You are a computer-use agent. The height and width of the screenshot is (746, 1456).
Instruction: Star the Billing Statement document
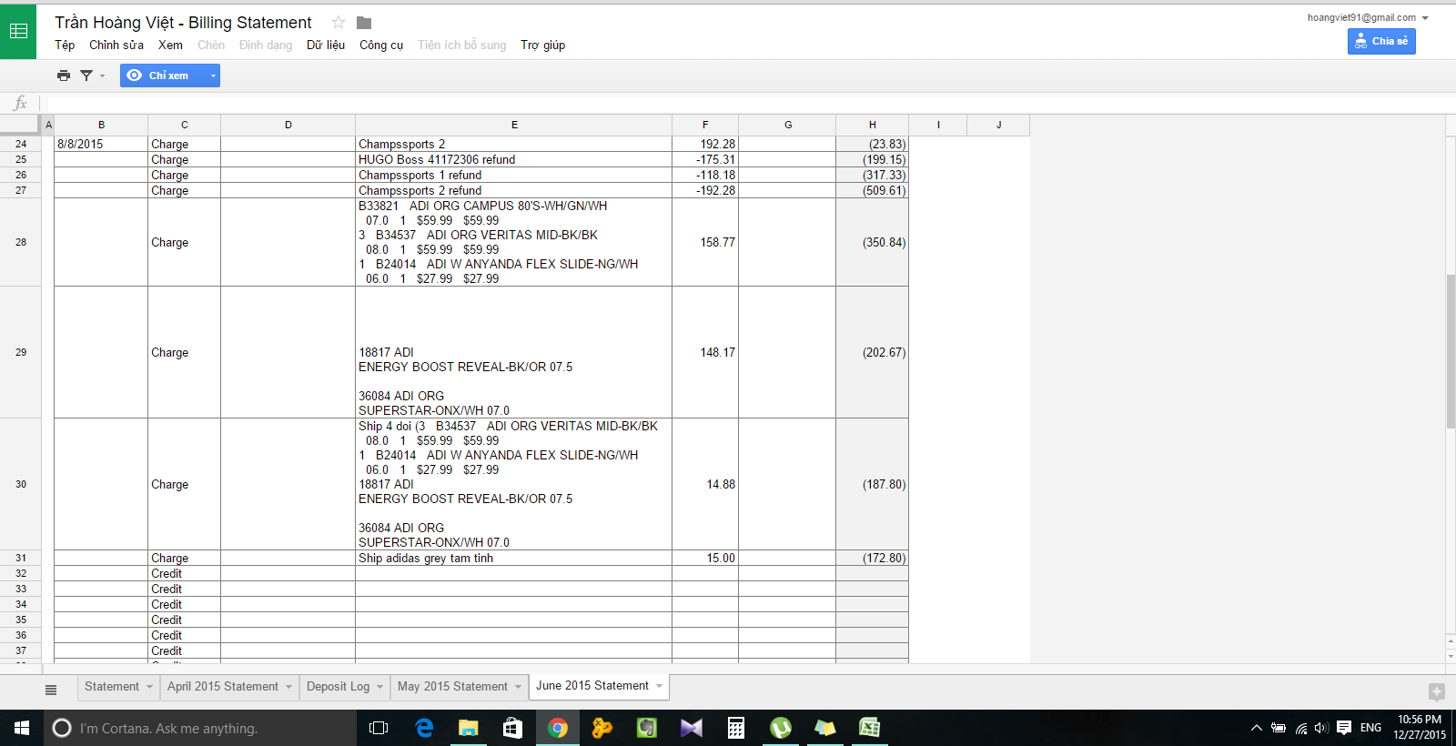(x=339, y=23)
